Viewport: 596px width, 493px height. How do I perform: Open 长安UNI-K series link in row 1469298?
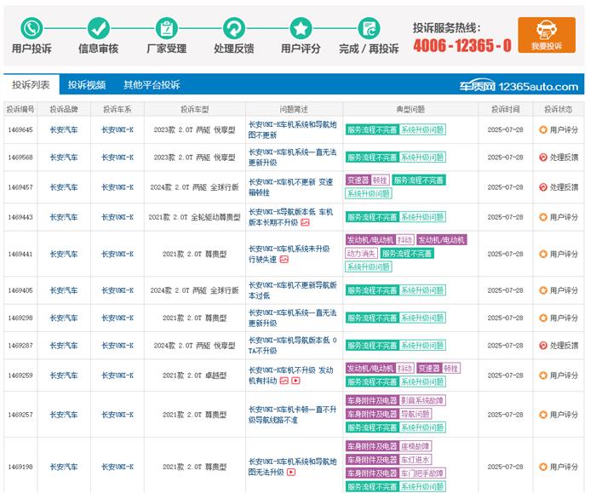(x=117, y=318)
